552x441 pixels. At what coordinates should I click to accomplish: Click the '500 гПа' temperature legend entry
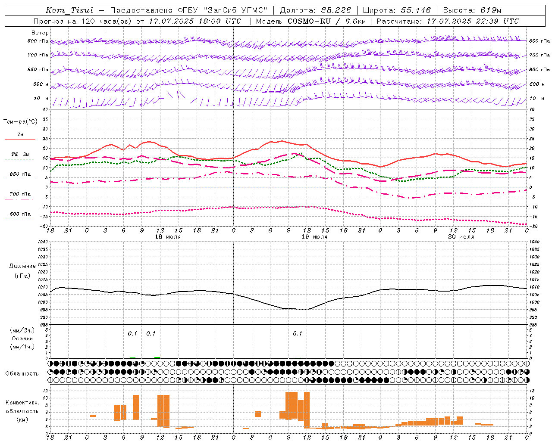click(x=20, y=214)
